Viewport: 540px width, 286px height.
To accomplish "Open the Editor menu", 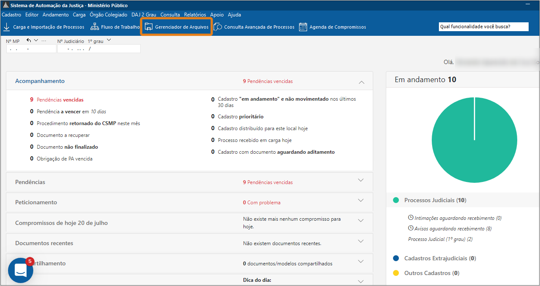I will pyautogui.click(x=32, y=15).
